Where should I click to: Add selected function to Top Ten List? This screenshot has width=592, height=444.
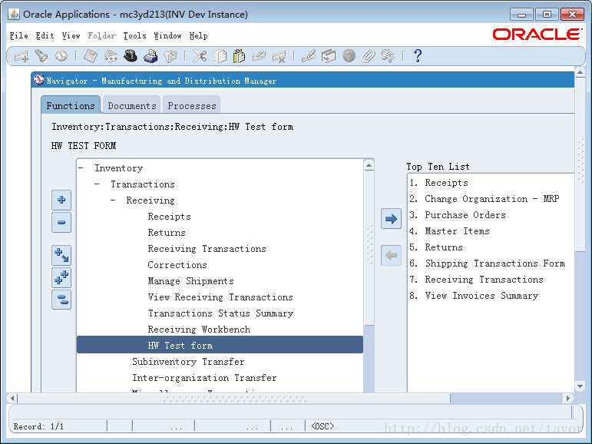coord(391,219)
